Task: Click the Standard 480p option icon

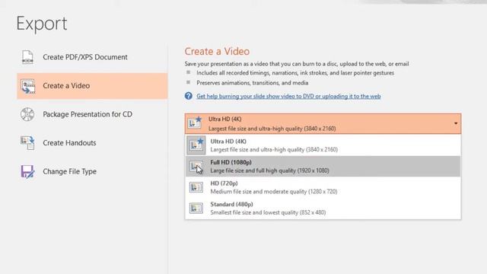Action: coord(196,209)
